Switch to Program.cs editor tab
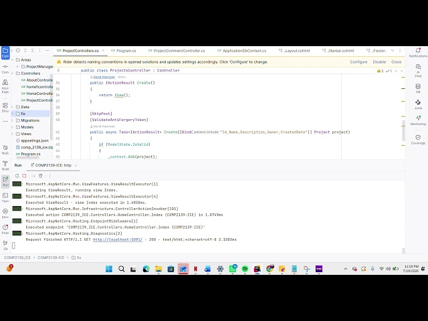Viewport: 428px width, 321px height. tap(123, 51)
